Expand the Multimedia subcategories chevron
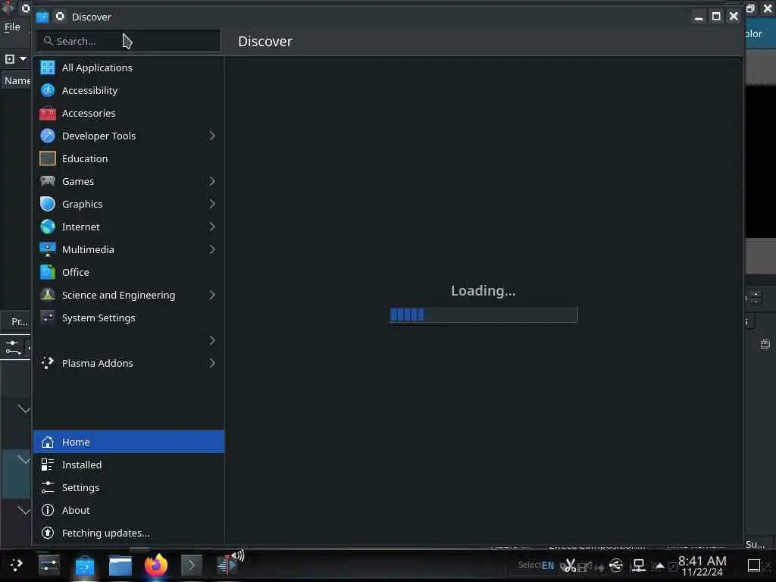Screen dimensions: 776x582 click(212, 249)
